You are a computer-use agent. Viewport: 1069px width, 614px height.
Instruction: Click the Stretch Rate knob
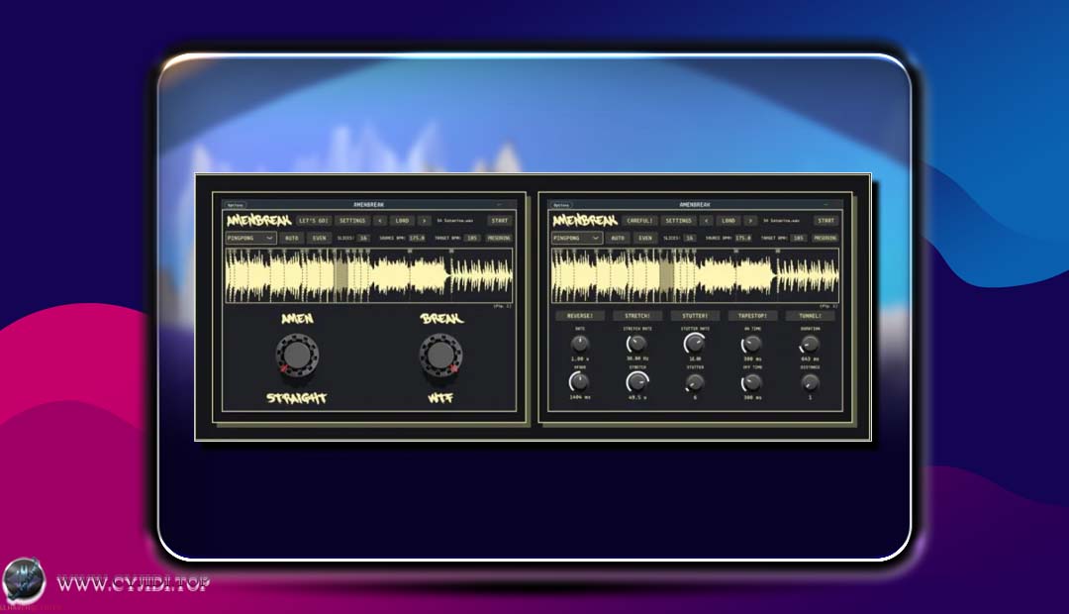click(x=637, y=344)
